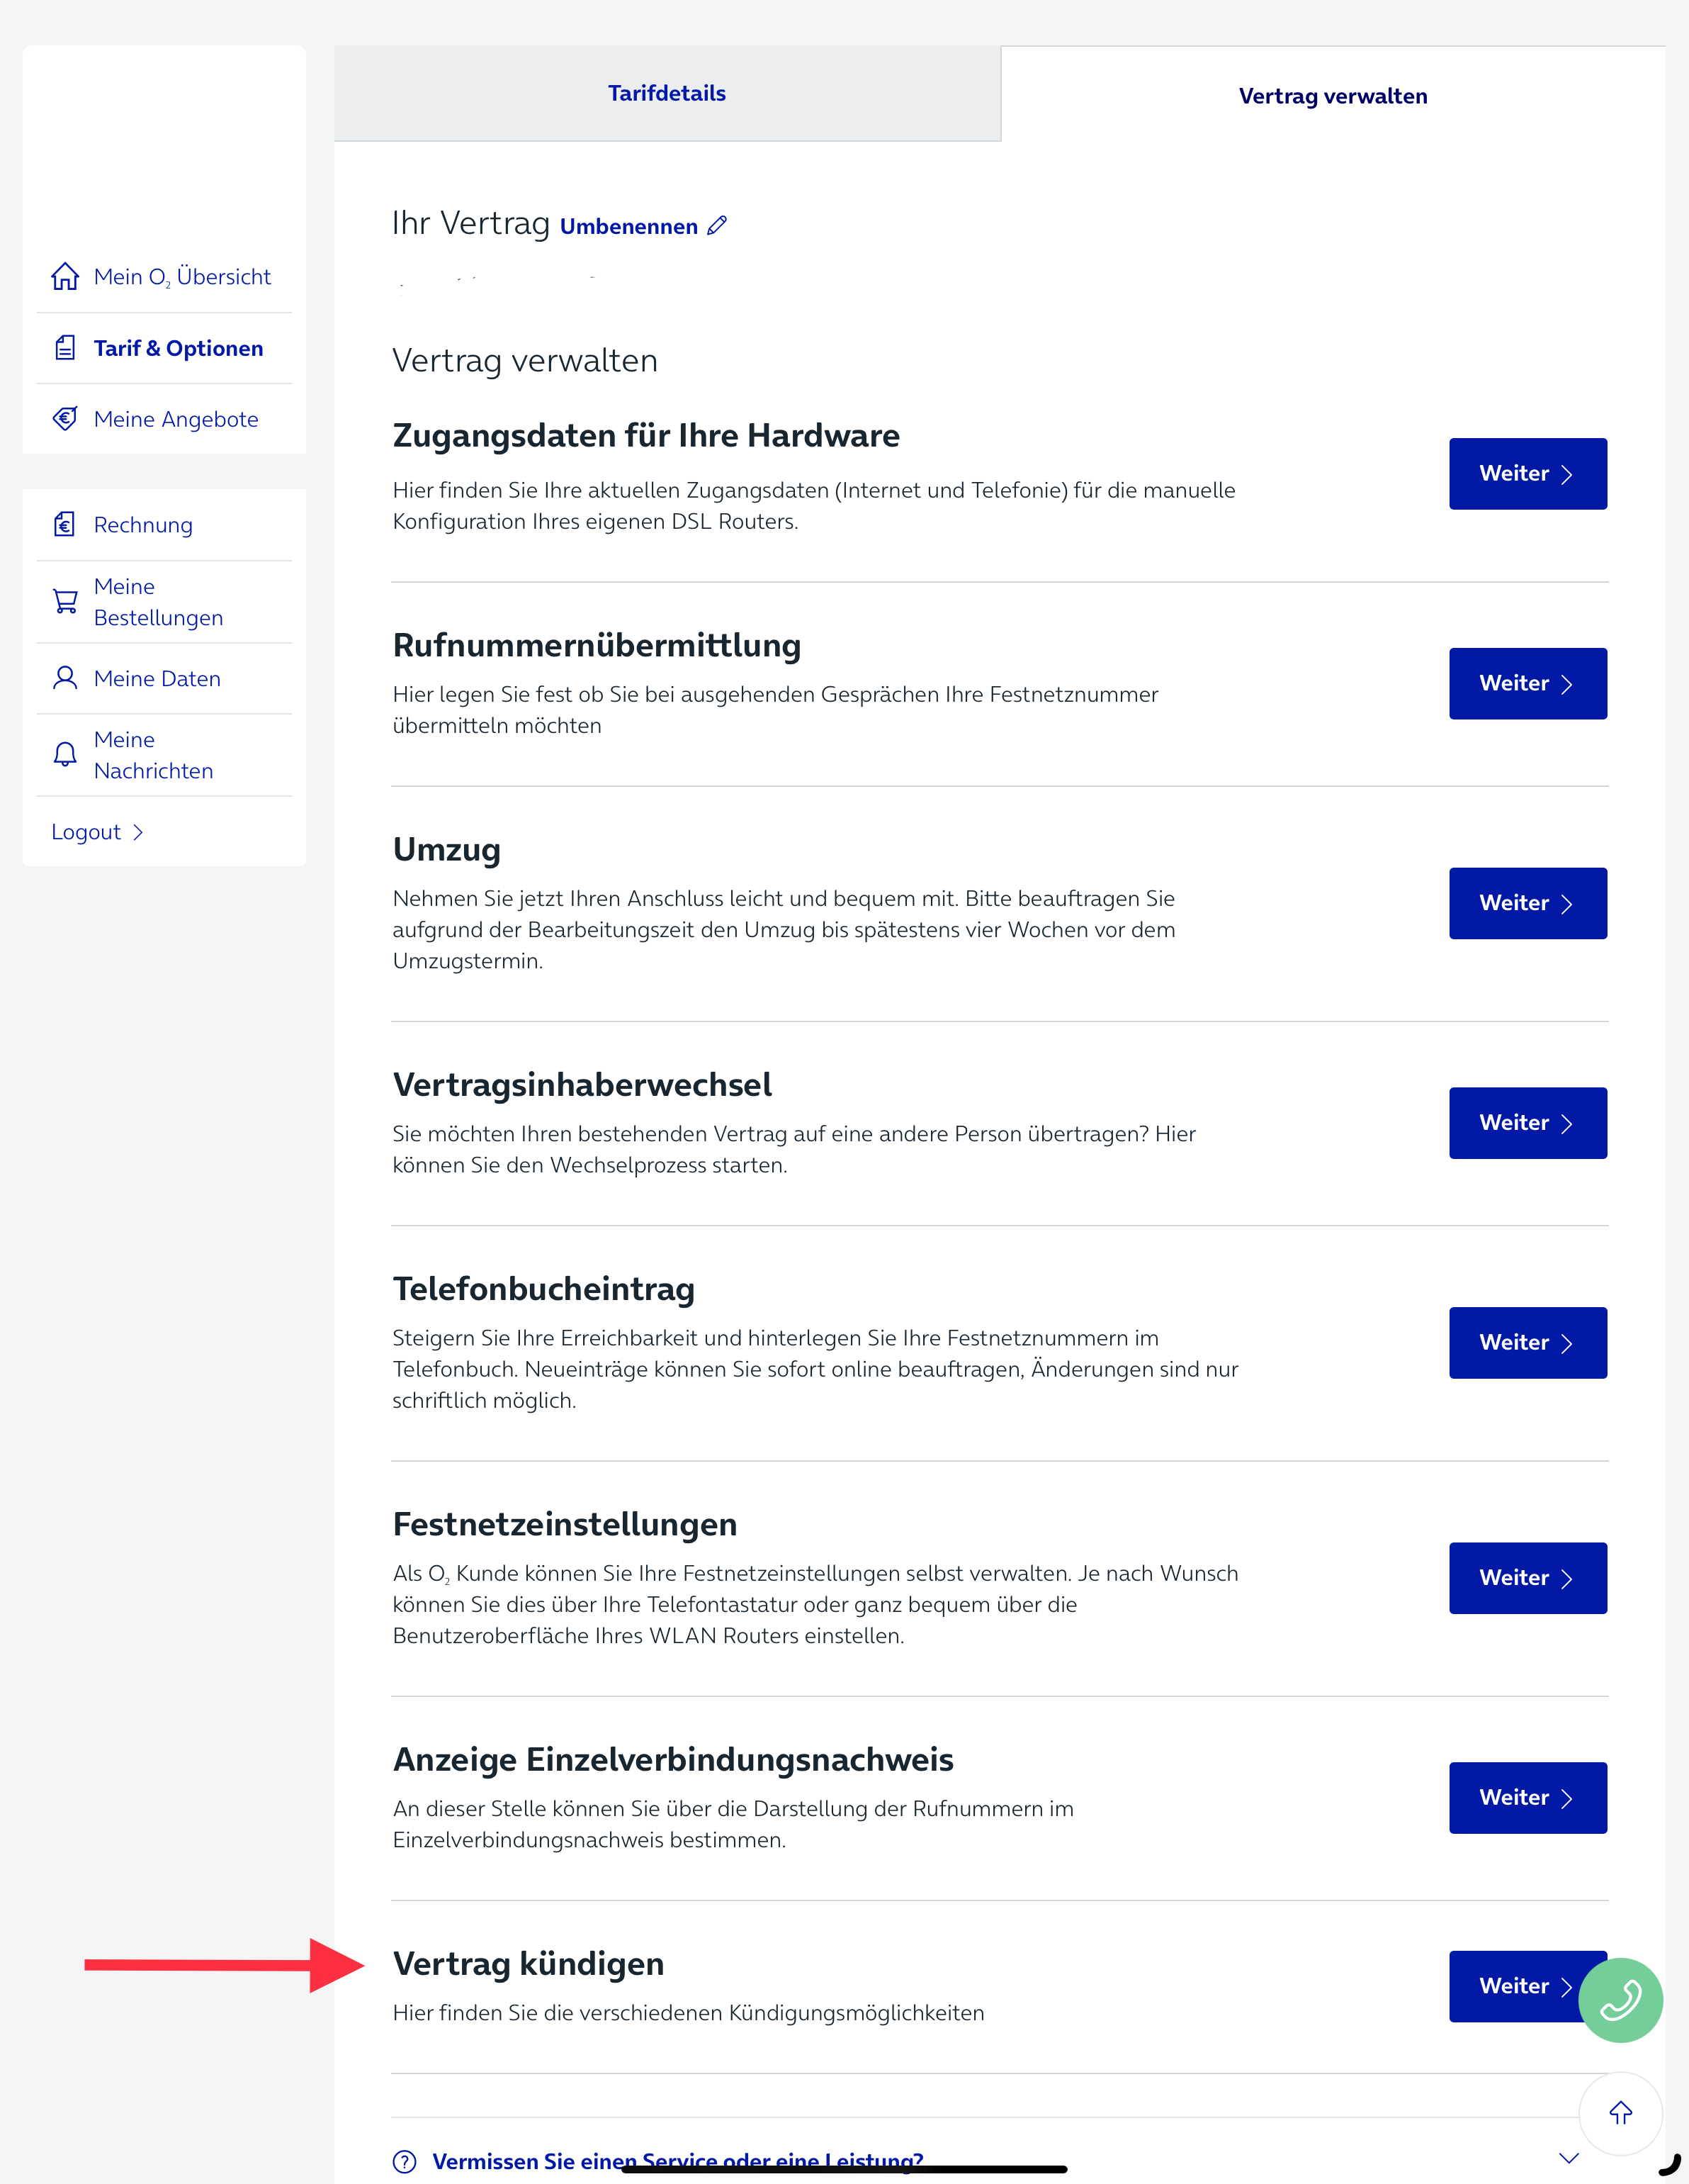The height and width of the screenshot is (2184, 1689).
Task: Click the document icon next to Tarif & Optionen
Action: [65, 348]
